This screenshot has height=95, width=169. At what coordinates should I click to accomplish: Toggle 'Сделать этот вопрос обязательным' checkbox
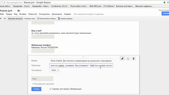pyautogui.click(x=50, y=89)
